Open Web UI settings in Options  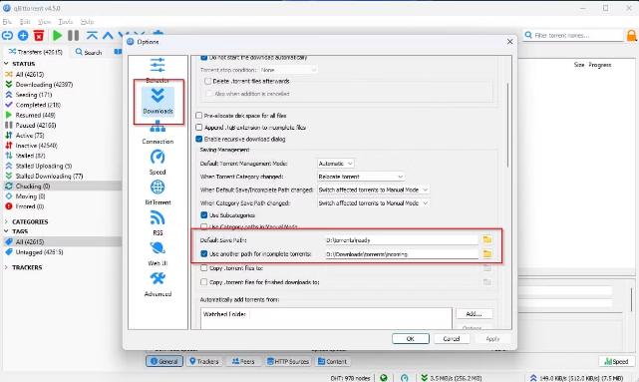tap(158, 253)
